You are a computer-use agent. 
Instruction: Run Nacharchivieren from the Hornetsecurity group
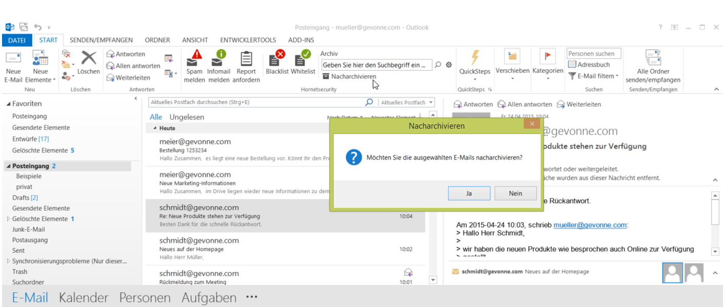click(350, 76)
